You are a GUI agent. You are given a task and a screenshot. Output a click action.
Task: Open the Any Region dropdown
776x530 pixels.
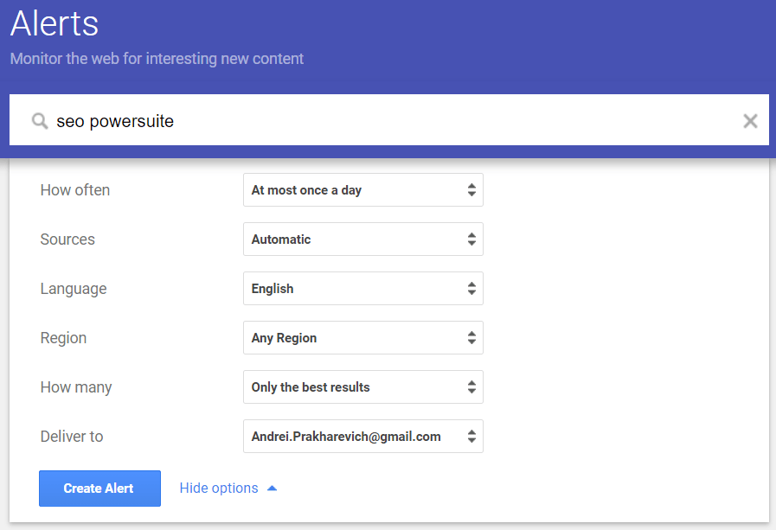(363, 338)
